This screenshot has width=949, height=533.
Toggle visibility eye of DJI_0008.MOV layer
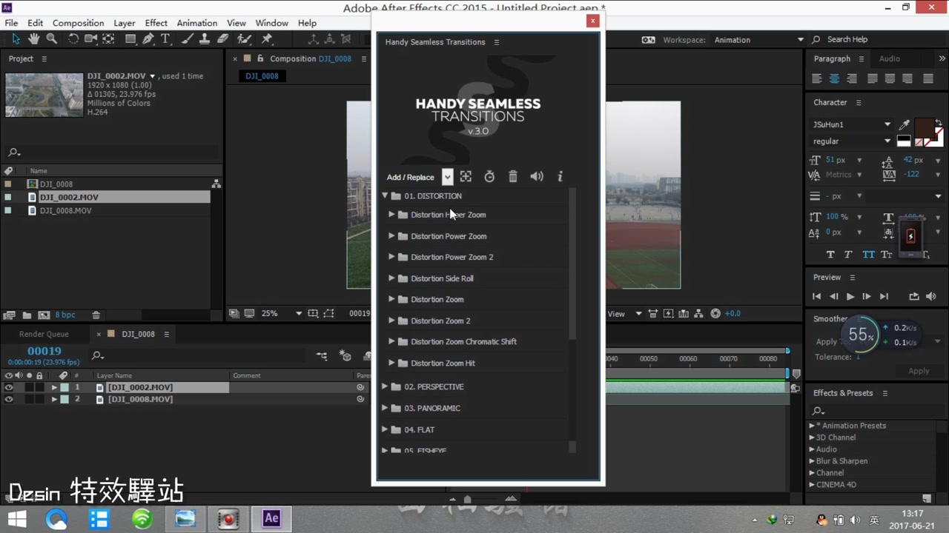9,399
